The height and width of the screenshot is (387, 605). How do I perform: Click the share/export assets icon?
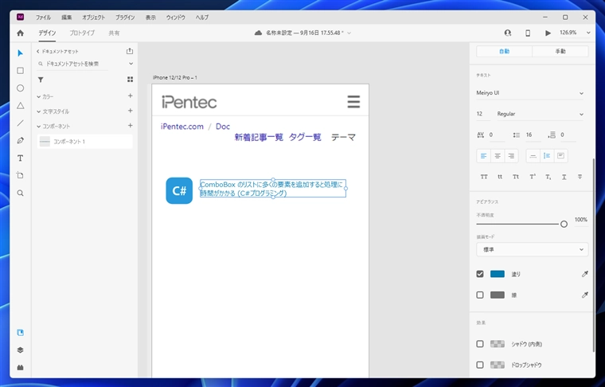coord(130,51)
